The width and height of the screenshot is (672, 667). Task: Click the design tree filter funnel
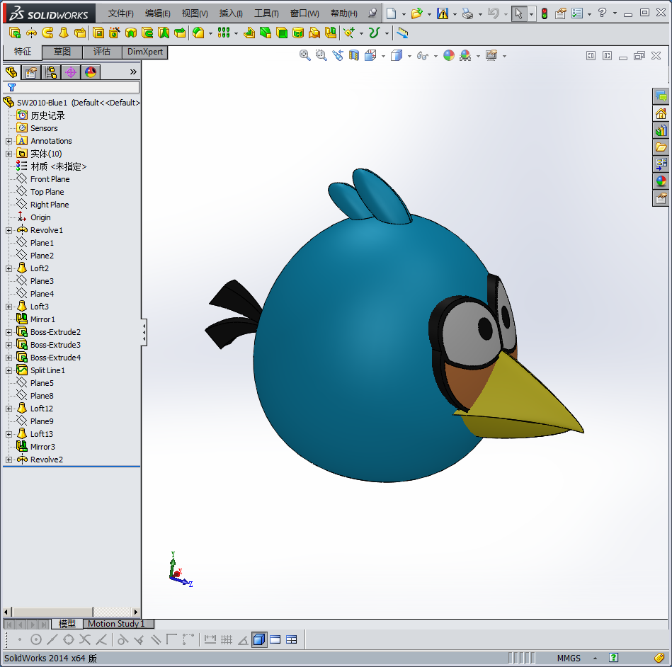pos(11,88)
